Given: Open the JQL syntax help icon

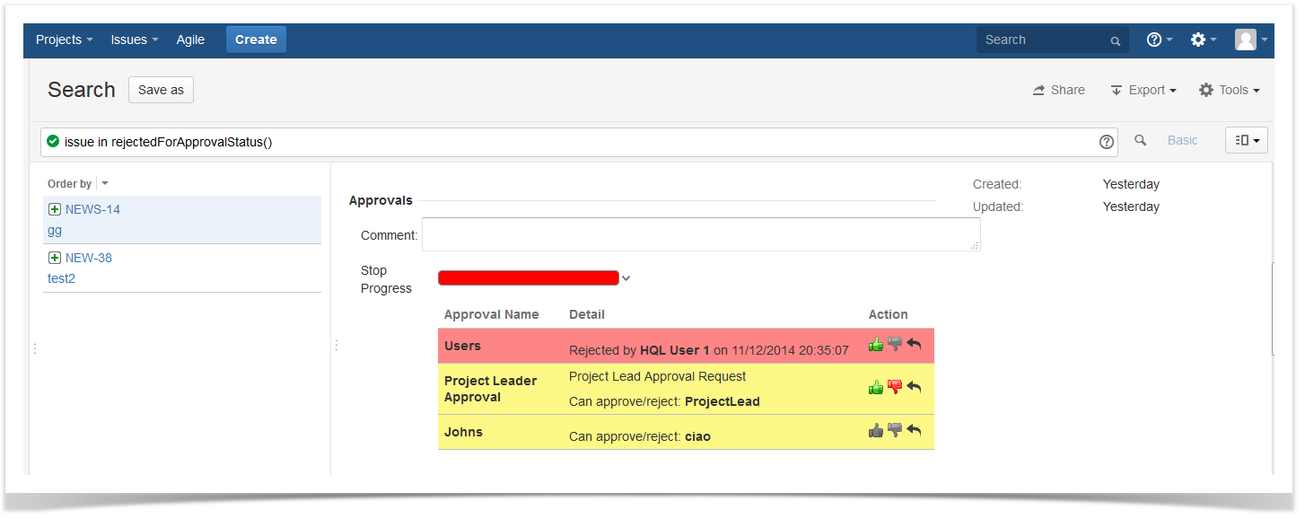Looking at the screenshot, I should (x=1106, y=141).
